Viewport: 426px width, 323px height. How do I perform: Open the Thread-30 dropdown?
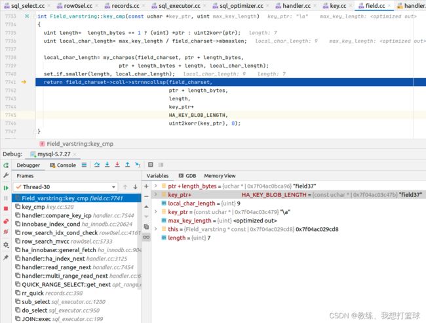click(x=66, y=187)
